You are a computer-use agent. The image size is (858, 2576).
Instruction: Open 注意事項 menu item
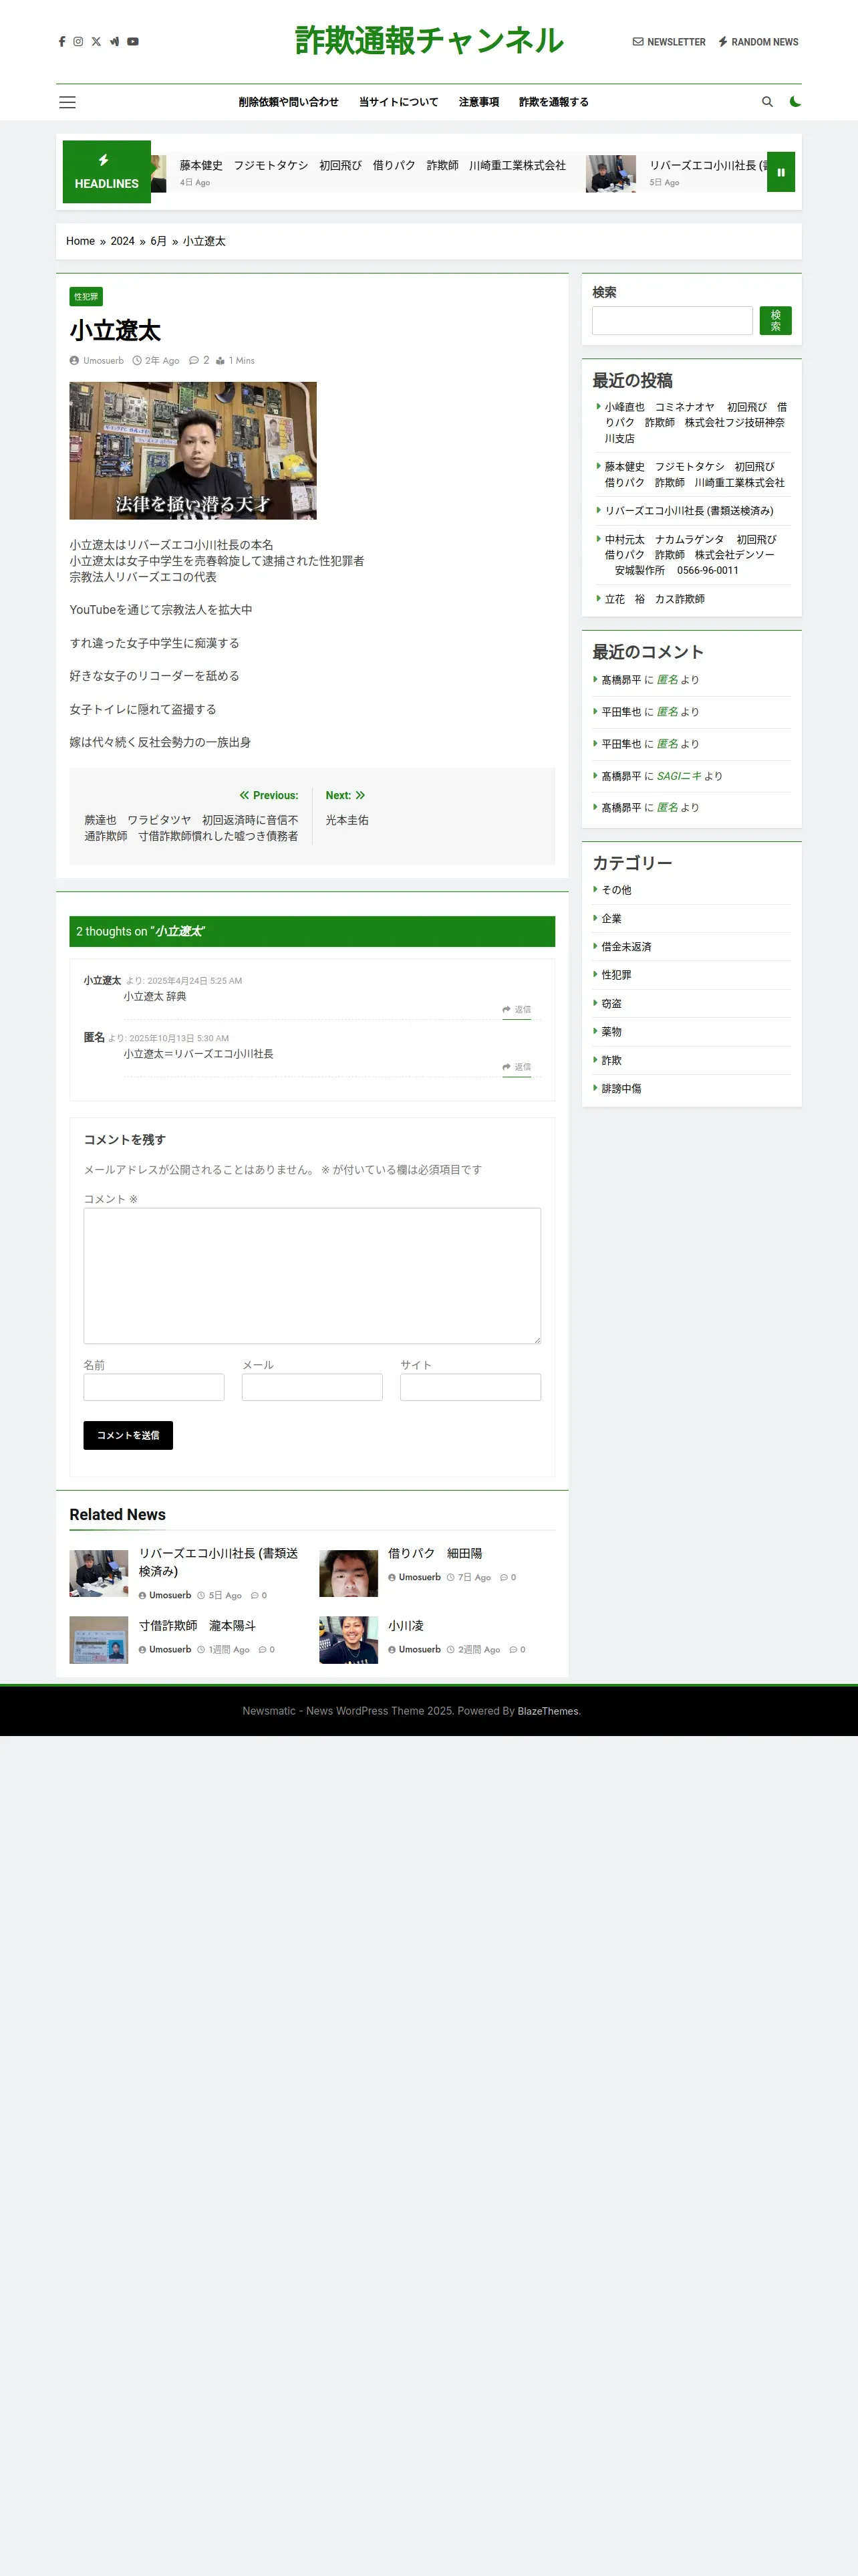tap(478, 102)
